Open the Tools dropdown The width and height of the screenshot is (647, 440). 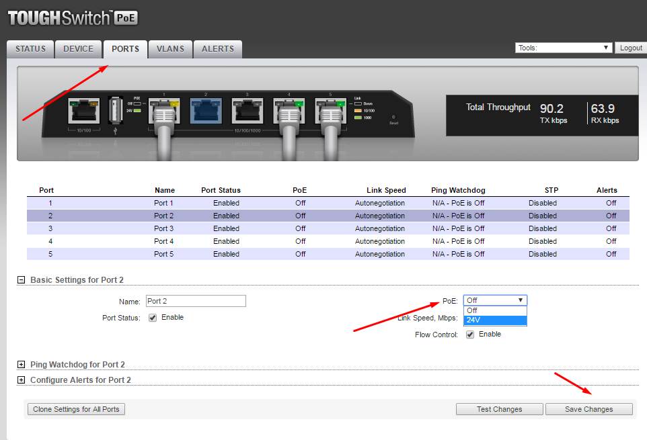[x=564, y=48]
